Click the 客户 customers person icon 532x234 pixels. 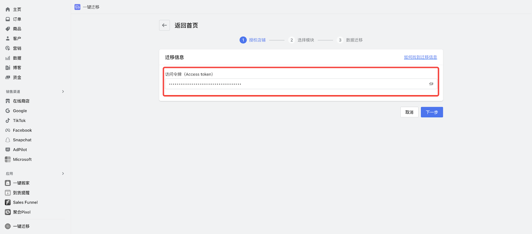tap(8, 38)
